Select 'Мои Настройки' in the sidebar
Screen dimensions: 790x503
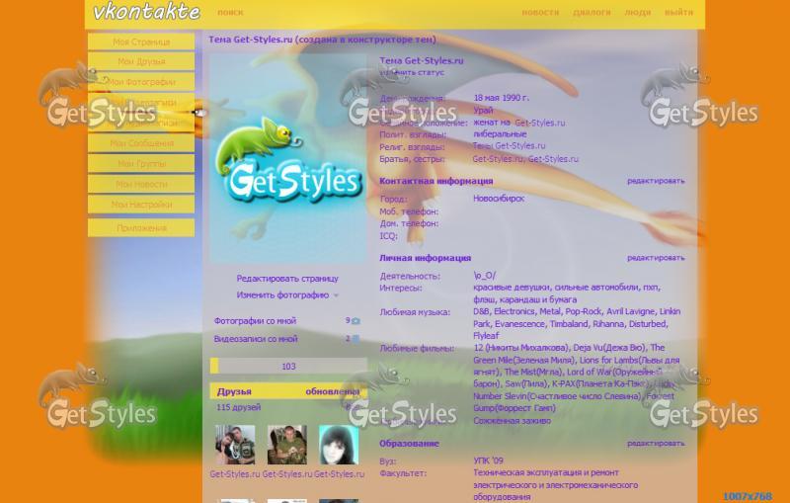pos(141,205)
